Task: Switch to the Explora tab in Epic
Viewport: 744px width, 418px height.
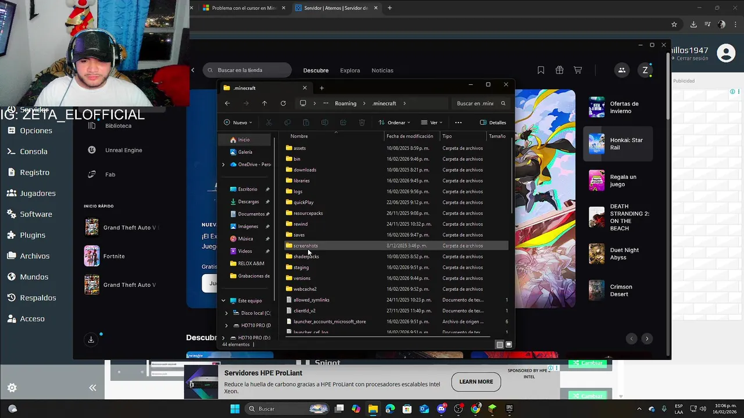Action: (350, 70)
